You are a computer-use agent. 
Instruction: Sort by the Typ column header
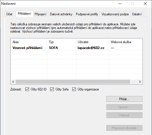[x=62, y=42]
